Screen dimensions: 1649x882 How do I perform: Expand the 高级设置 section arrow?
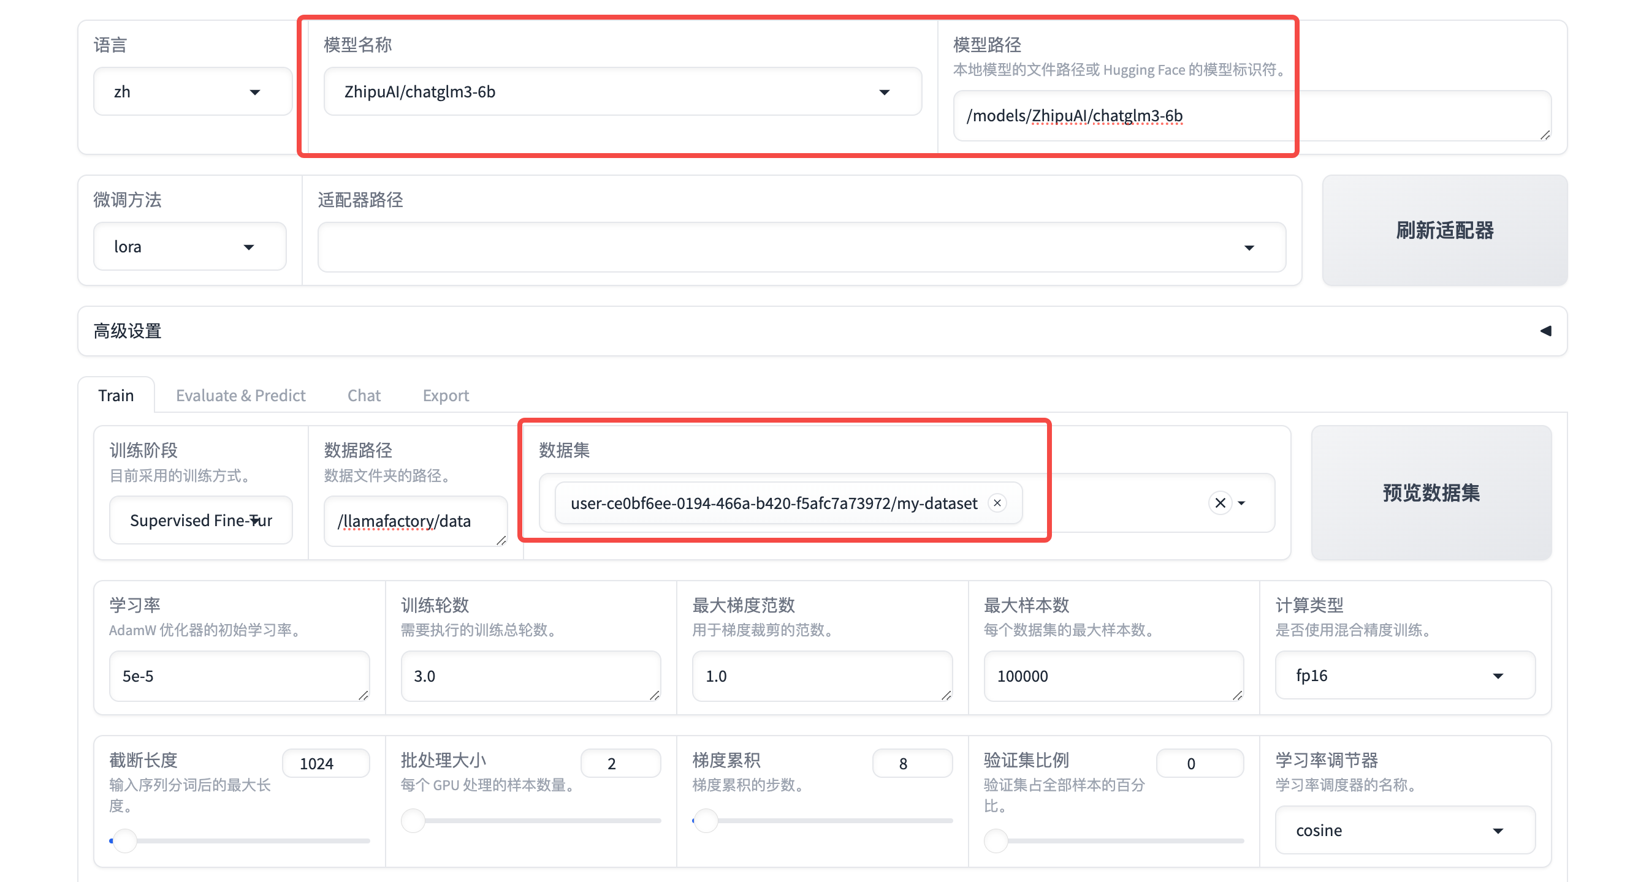pyautogui.click(x=1545, y=331)
